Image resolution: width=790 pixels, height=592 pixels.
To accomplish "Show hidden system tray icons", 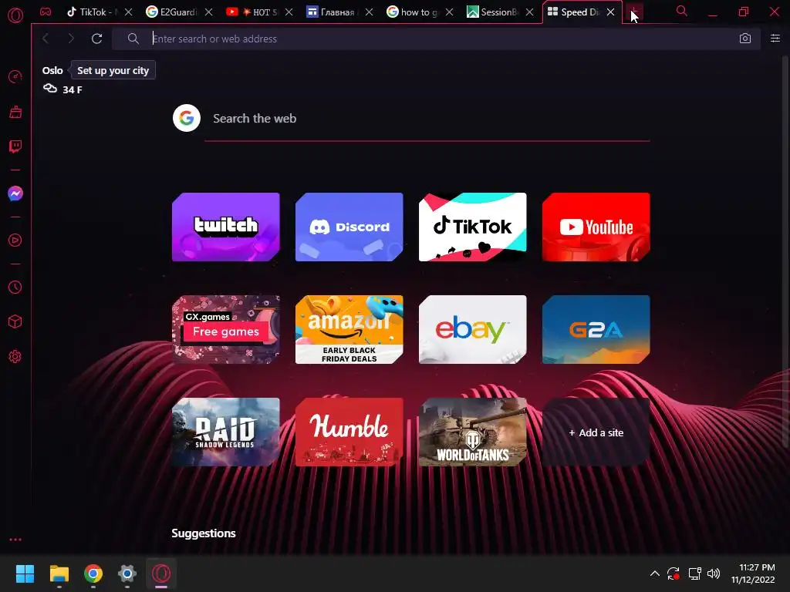I will point(654,573).
